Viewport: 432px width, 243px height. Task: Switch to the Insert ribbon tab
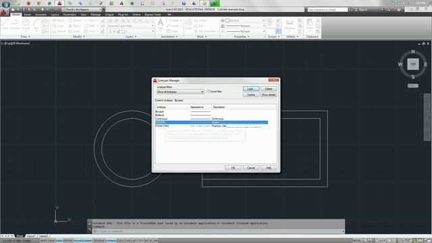(27, 14)
